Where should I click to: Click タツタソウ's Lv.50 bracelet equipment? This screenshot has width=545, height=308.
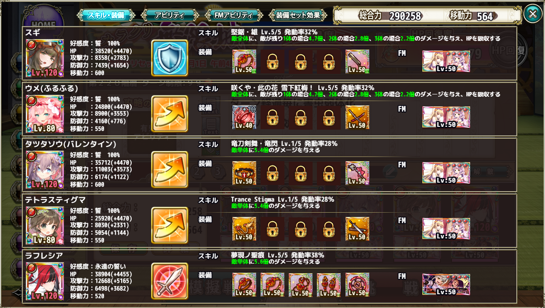(244, 173)
